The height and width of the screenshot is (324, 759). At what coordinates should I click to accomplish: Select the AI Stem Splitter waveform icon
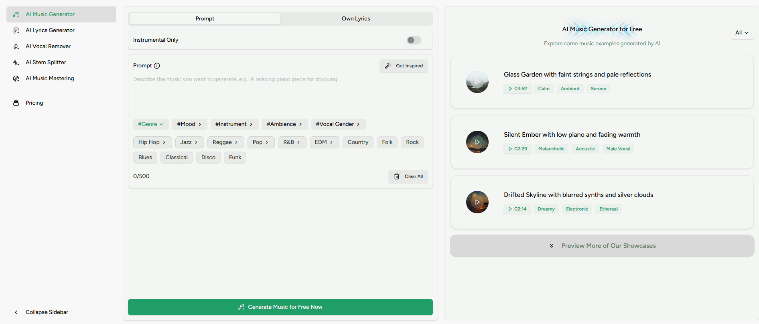(x=16, y=63)
